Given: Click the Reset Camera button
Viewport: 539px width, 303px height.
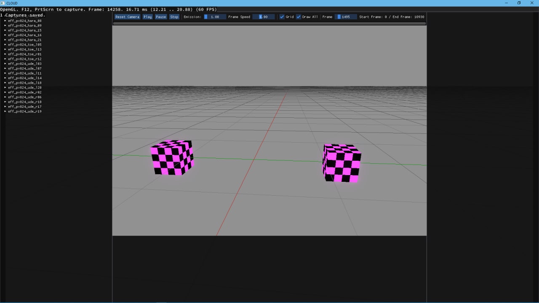Looking at the screenshot, I should point(127,17).
